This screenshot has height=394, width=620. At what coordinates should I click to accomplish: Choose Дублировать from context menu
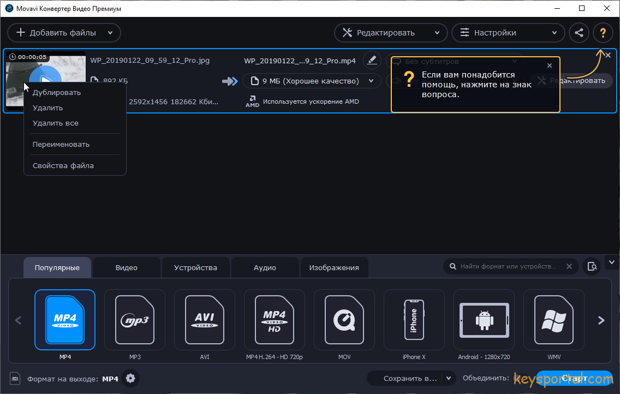point(57,92)
